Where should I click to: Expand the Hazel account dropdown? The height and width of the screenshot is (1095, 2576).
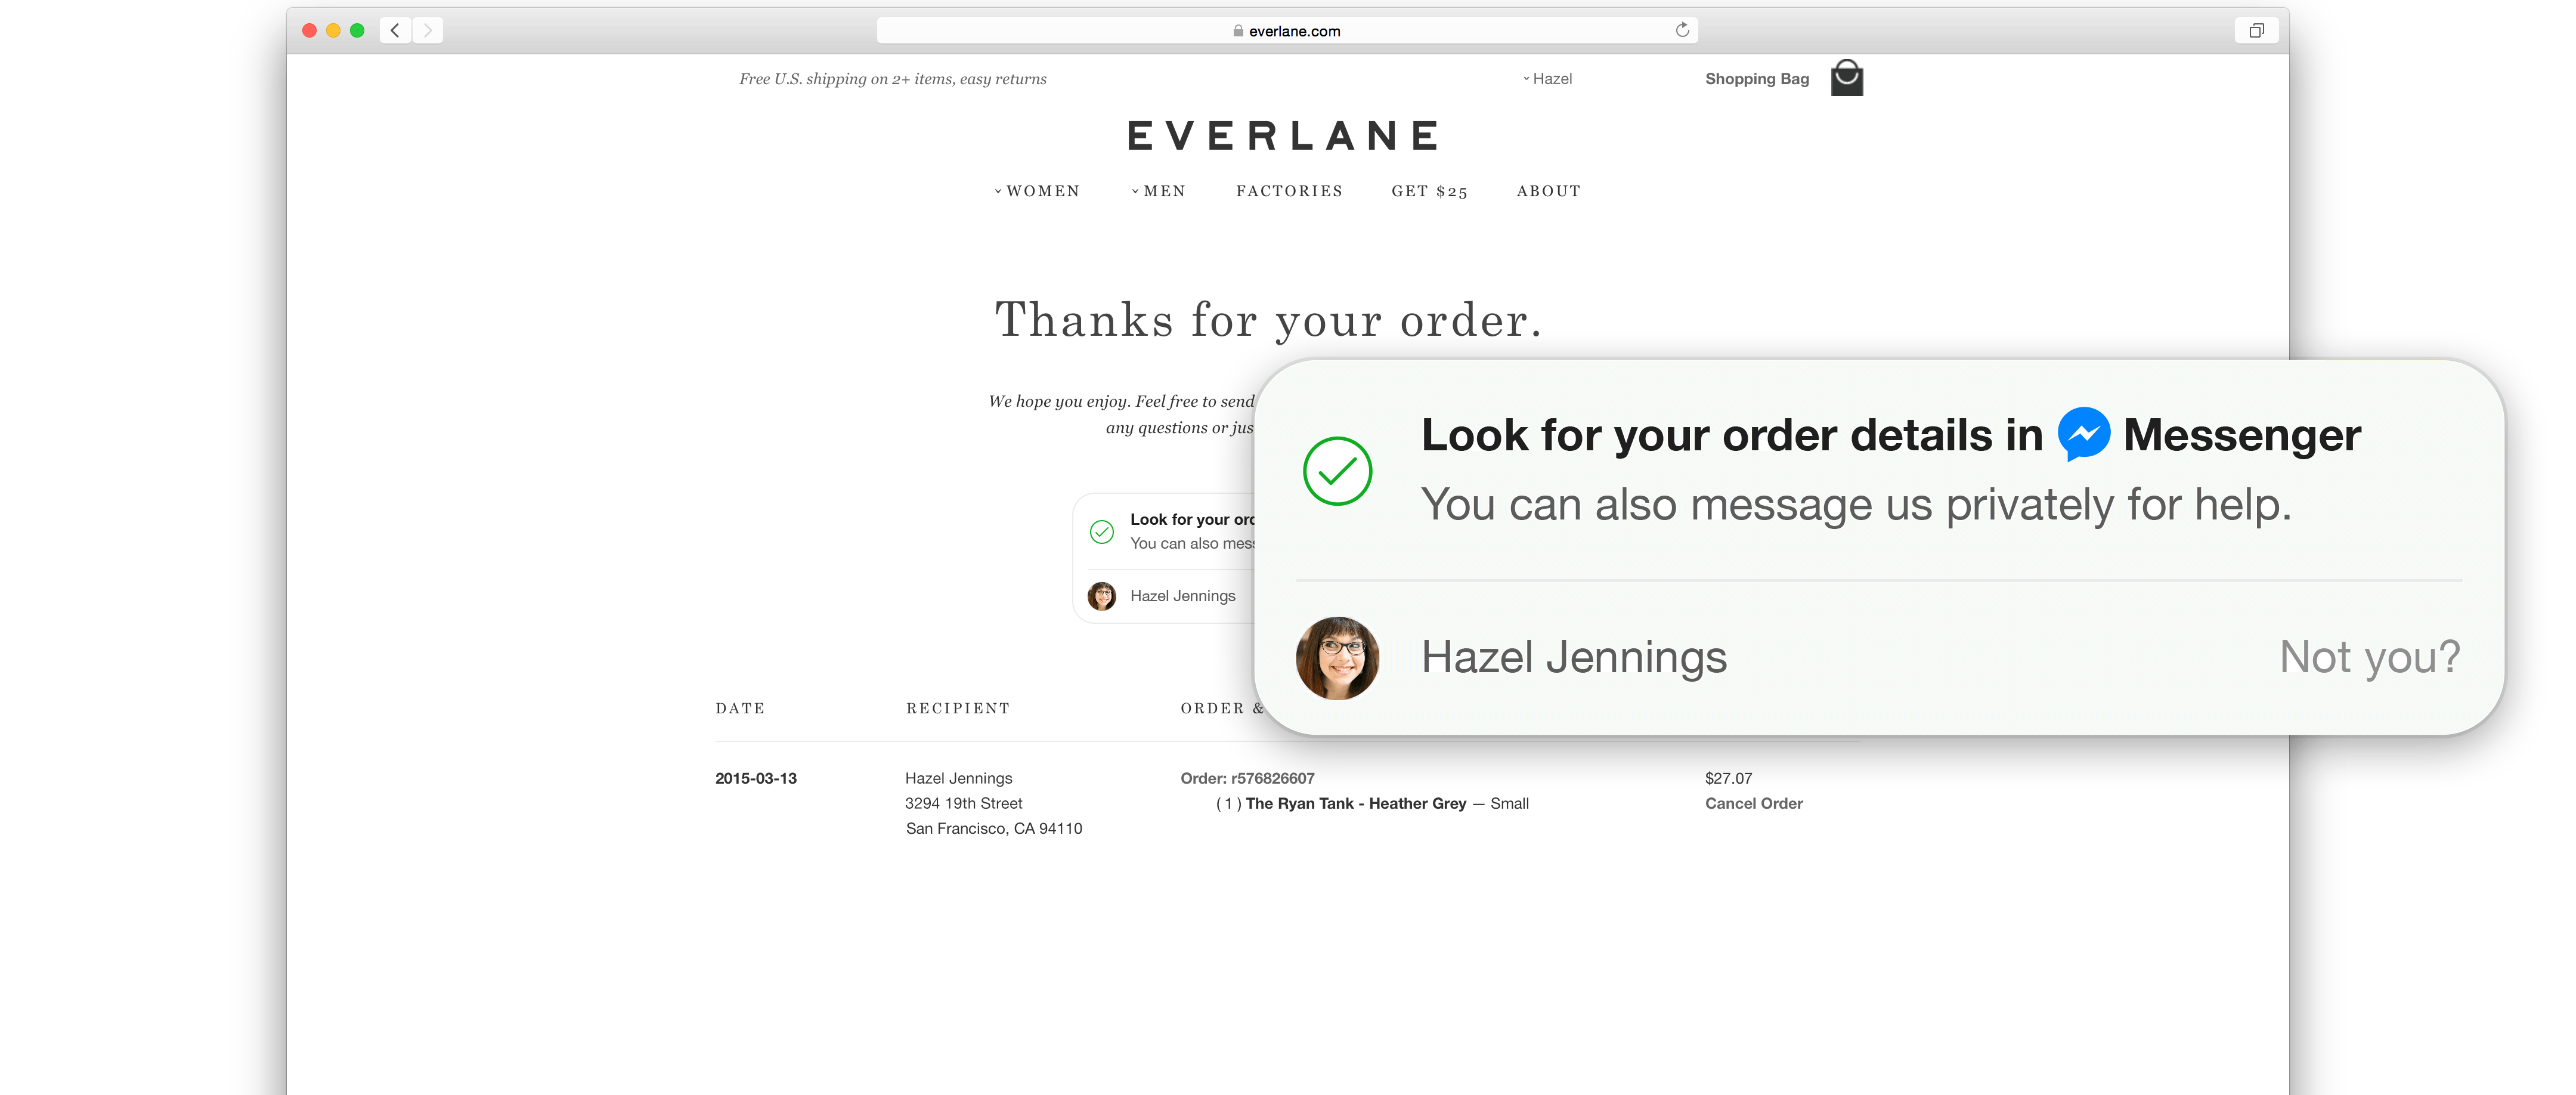click(x=1547, y=79)
